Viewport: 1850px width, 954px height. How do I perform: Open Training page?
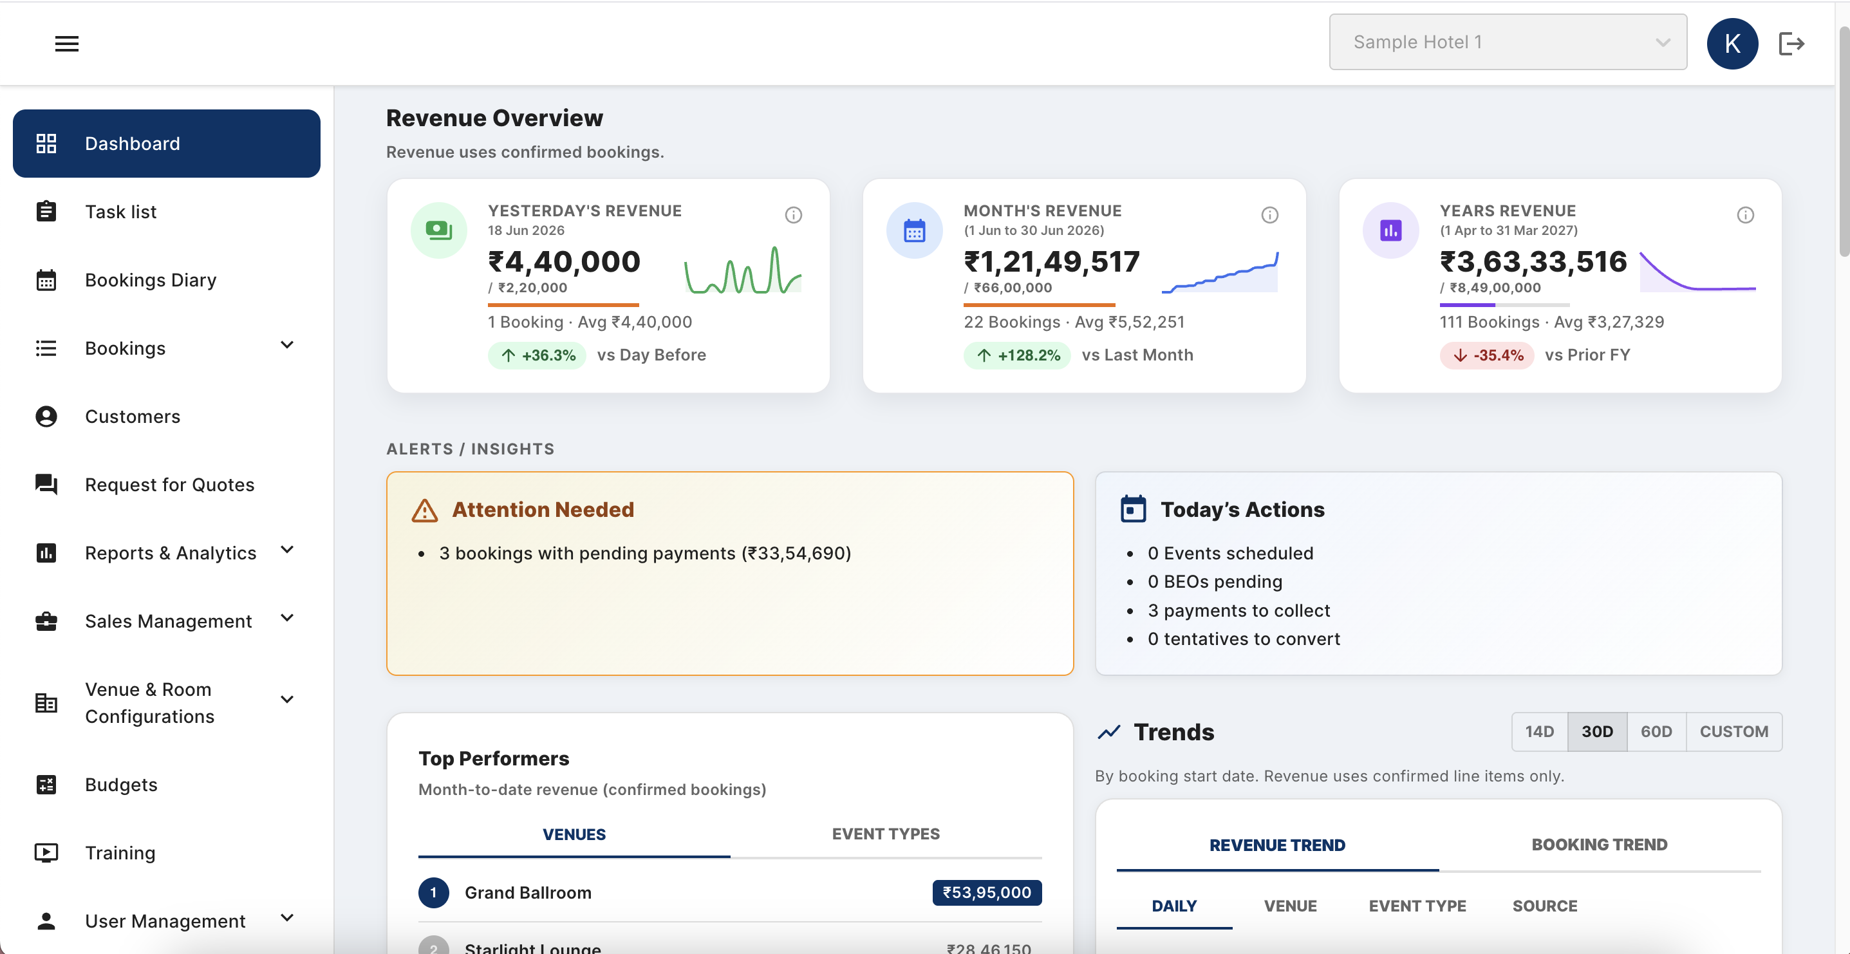coord(167,853)
